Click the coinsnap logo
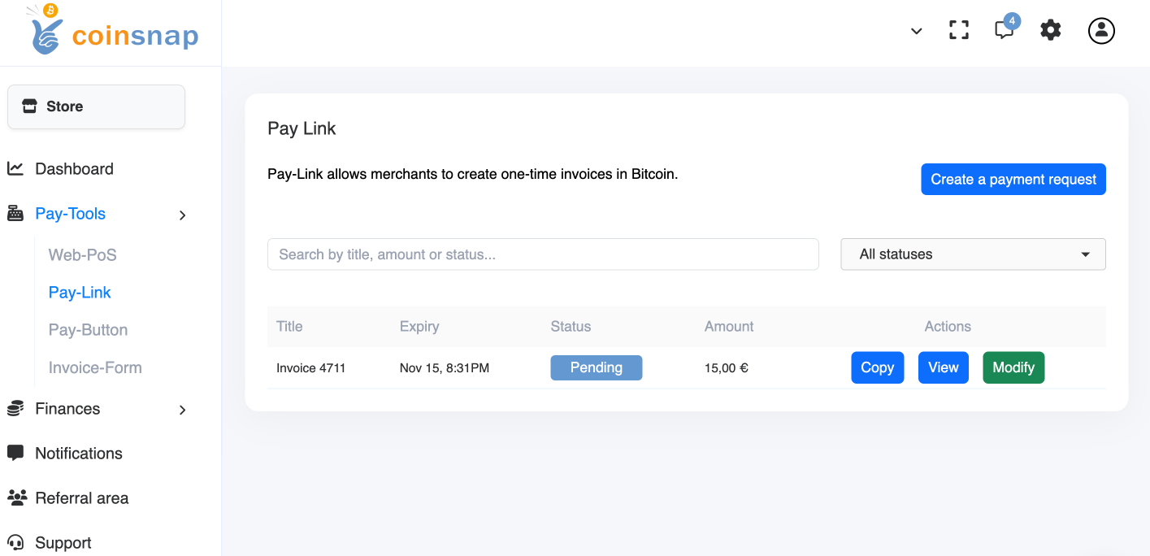The image size is (1150, 556). click(110, 33)
